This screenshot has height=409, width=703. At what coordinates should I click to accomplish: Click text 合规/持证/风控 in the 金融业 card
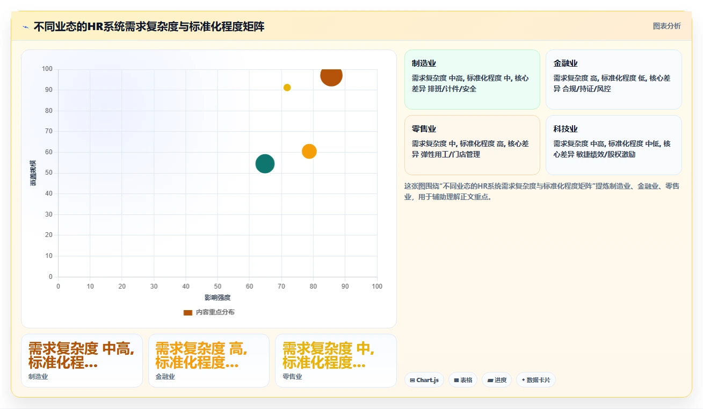coord(586,89)
